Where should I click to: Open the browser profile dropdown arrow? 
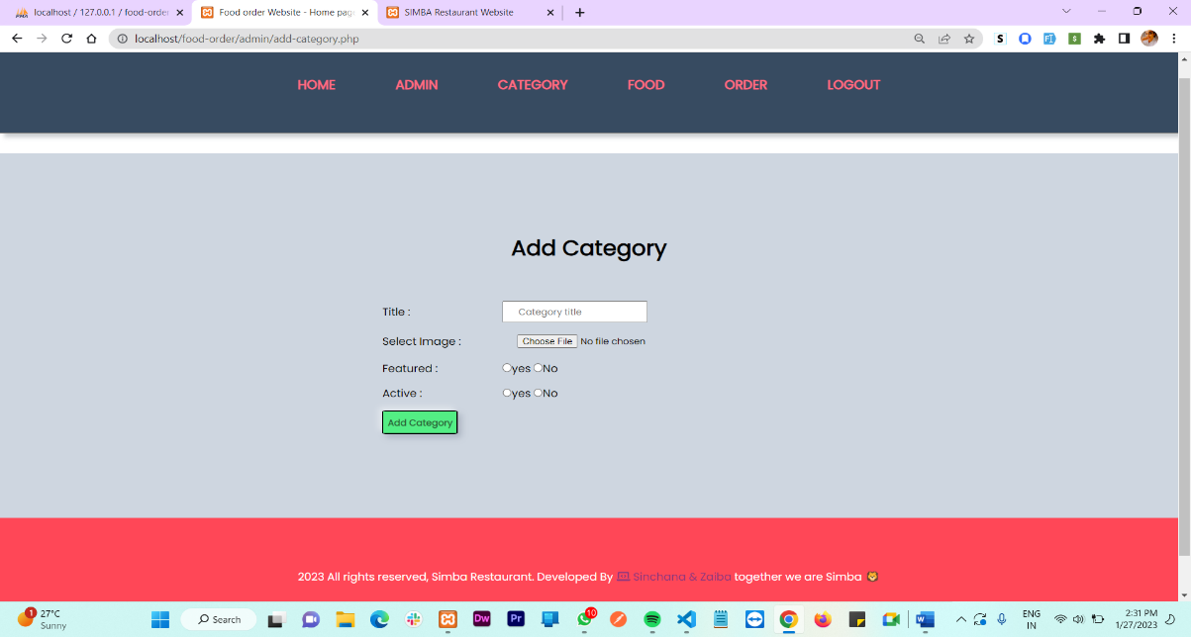[1065, 12]
